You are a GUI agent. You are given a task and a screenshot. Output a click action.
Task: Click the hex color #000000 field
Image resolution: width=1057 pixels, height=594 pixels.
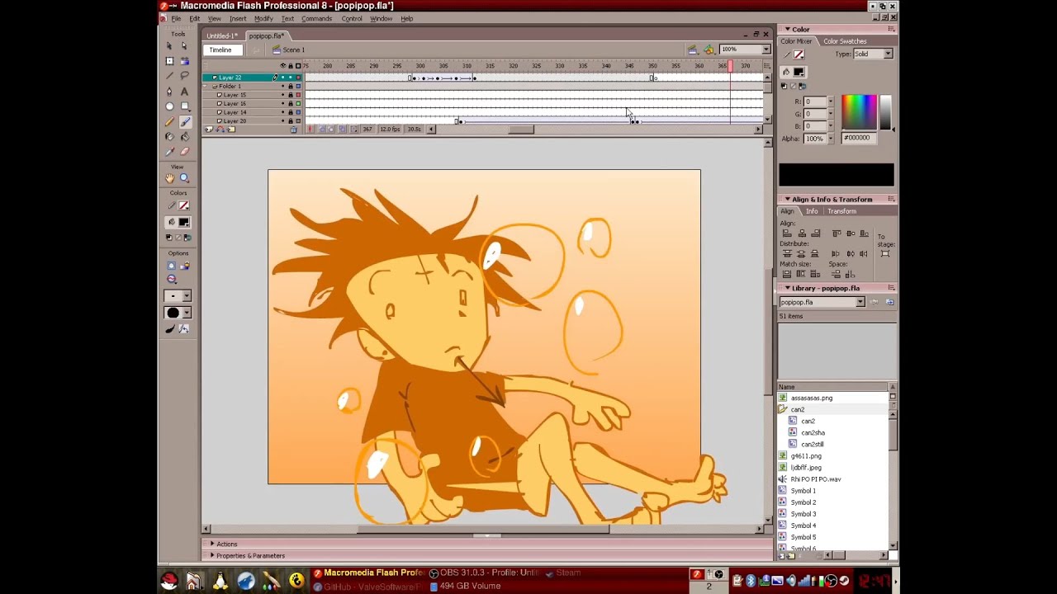pos(860,138)
